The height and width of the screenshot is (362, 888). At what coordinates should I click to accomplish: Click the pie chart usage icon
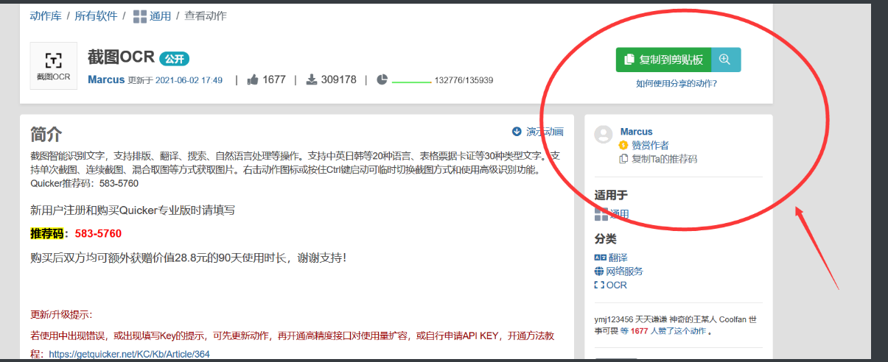[x=382, y=79]
